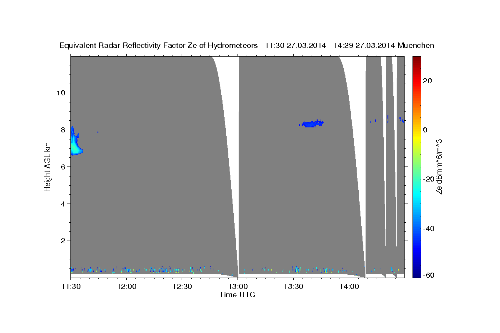This screenshot has height=333, width=500.
Task: Click the plot title text 'Equivalent Radar Reflectivity Factor Ze of Hydrometeors'
Action: (x=159, y=46)
